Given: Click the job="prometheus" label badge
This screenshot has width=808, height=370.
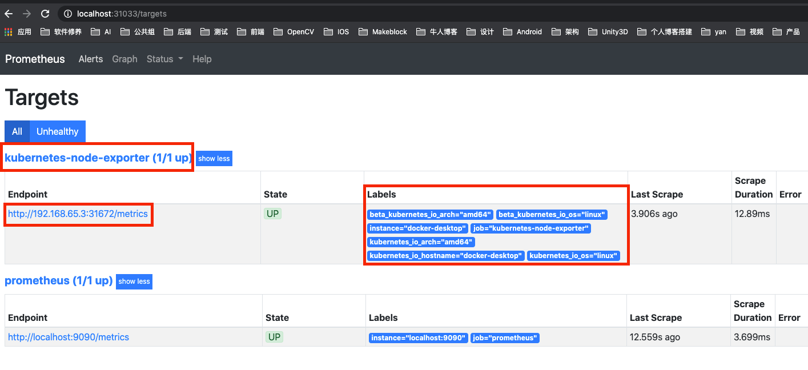Looking at the screenshot, I should click(x=505, y=338).
